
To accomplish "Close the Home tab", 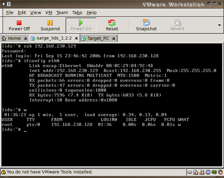I will pos(26,38).
